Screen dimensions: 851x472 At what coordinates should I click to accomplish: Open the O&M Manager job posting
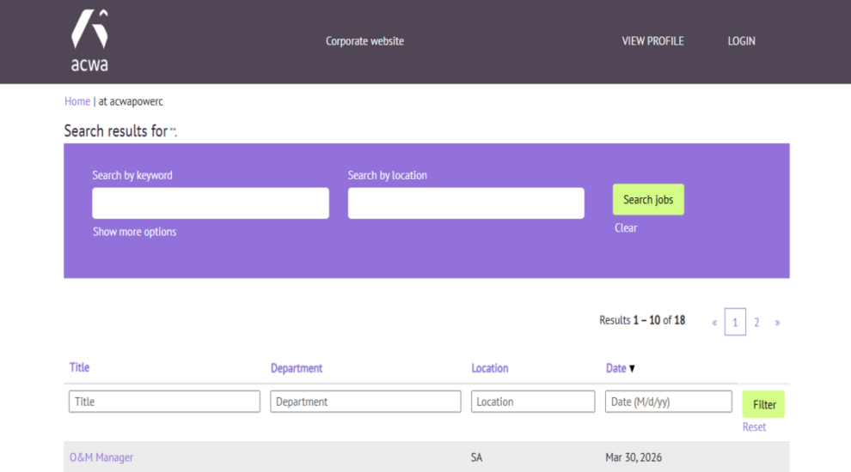(x=101, y=457)
